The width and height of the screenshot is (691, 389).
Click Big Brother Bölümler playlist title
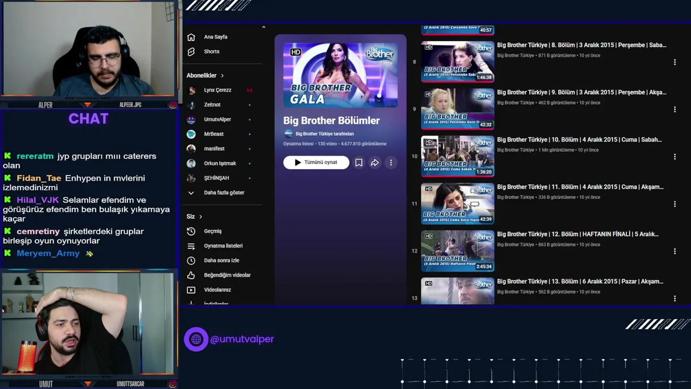331,120
